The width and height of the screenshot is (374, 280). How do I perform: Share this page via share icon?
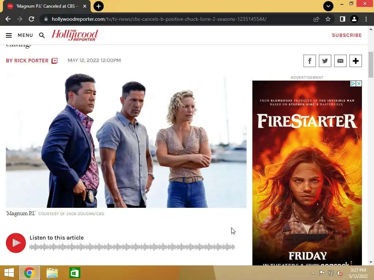click(x=316, y=19)
